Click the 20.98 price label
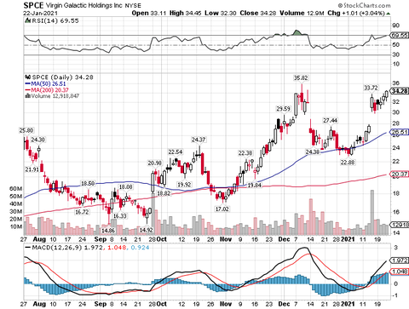This screenshot has width=409, height=309. 155,163
